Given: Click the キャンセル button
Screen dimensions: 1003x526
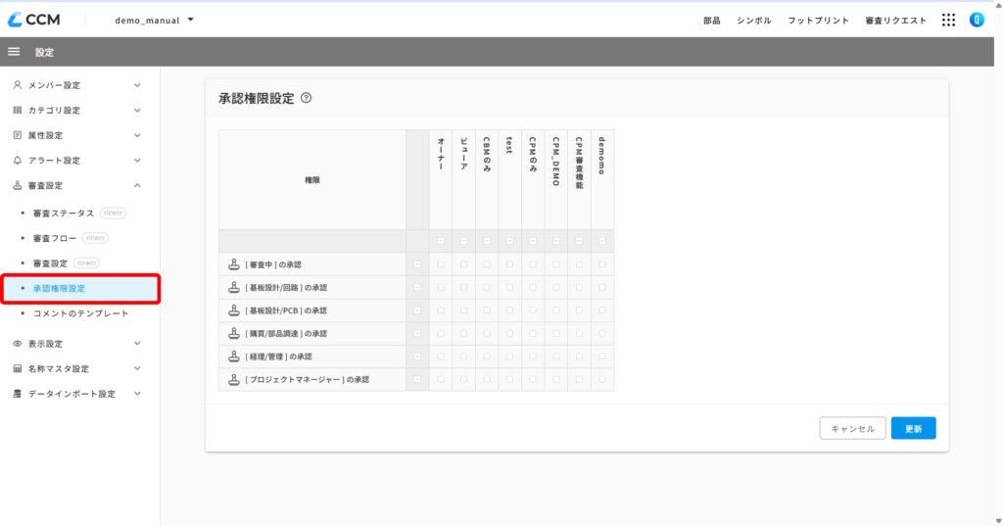Looking at the screenshot, I should 853,428.
